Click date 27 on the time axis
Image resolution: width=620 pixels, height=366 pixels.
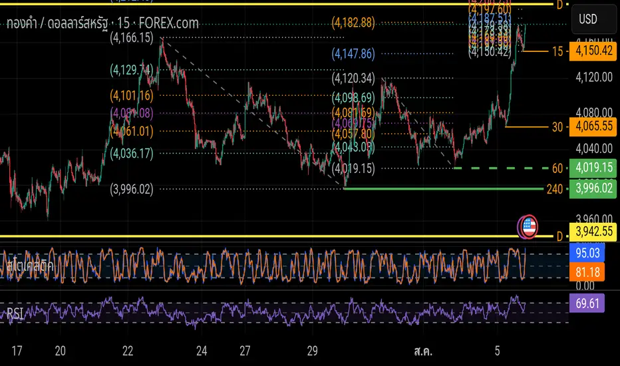245,351
